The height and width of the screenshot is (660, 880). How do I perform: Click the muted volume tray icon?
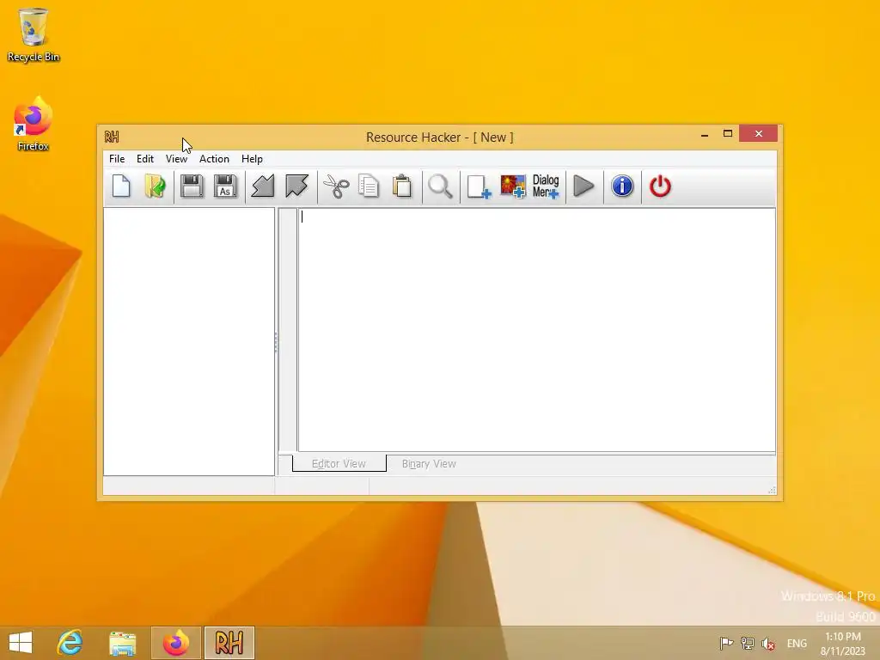767,643
